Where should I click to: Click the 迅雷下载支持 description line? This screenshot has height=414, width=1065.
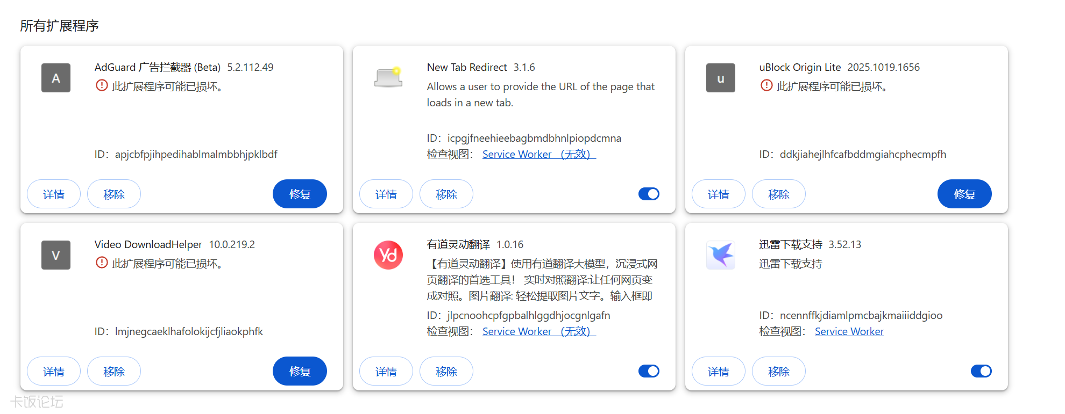tap(791, 264)
